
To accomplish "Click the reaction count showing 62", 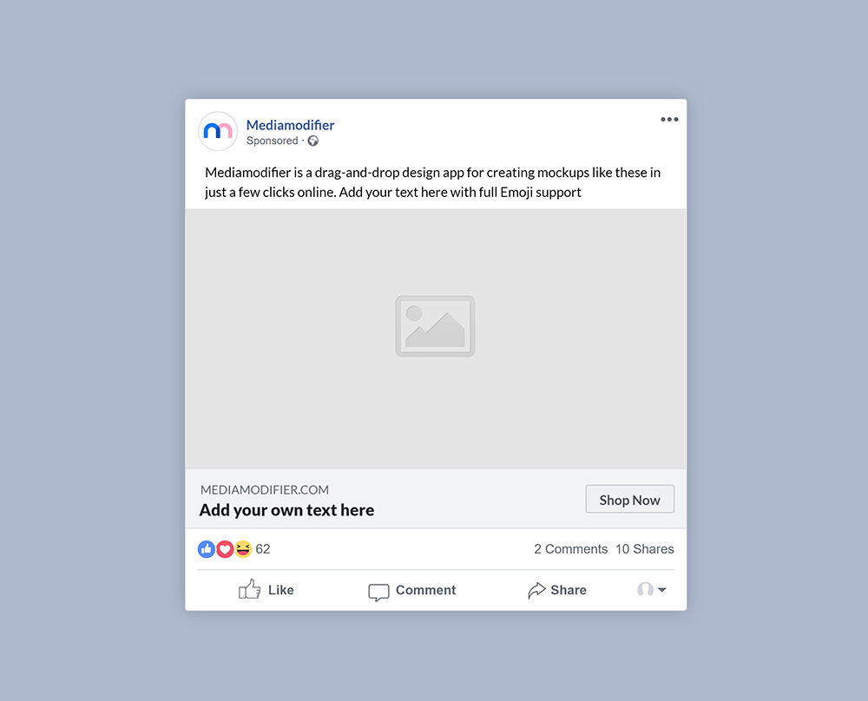I will coord(262,549).
